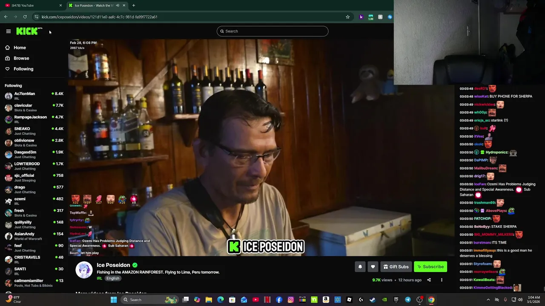
Task: Open Ice Poseidon channel name link
Action: [x=113, y=265]
